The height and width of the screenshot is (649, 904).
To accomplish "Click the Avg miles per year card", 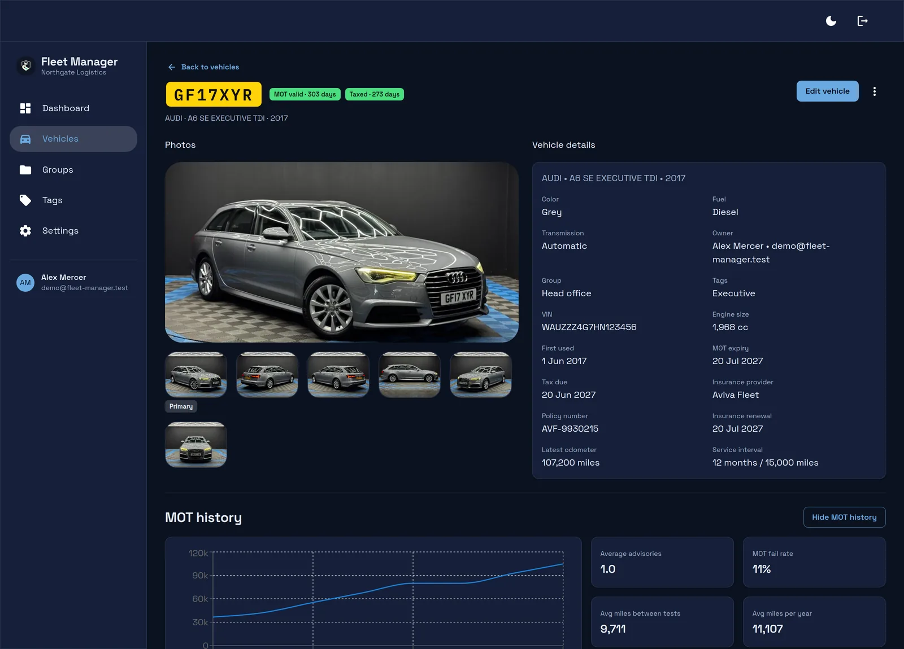I will (814, 622).
